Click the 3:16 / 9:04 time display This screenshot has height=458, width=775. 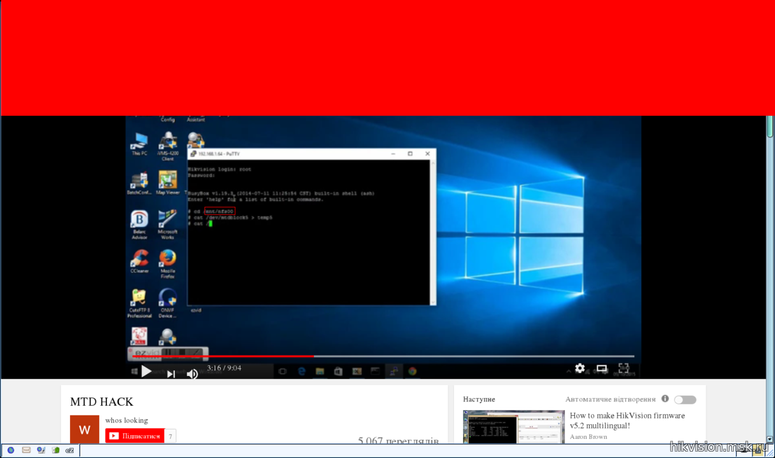224,368
